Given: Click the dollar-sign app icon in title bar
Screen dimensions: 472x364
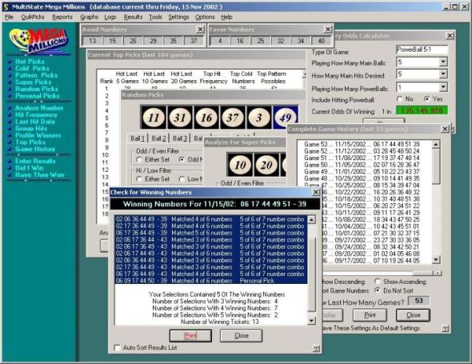Looking at the screenshot, I should coord(6,7).
